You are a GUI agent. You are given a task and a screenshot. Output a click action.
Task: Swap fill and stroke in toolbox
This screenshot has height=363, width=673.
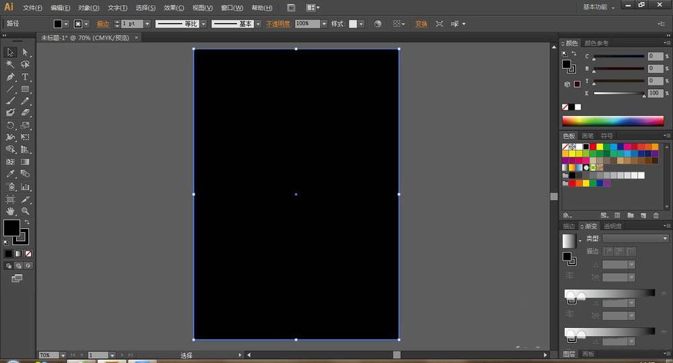click(27, 222)
